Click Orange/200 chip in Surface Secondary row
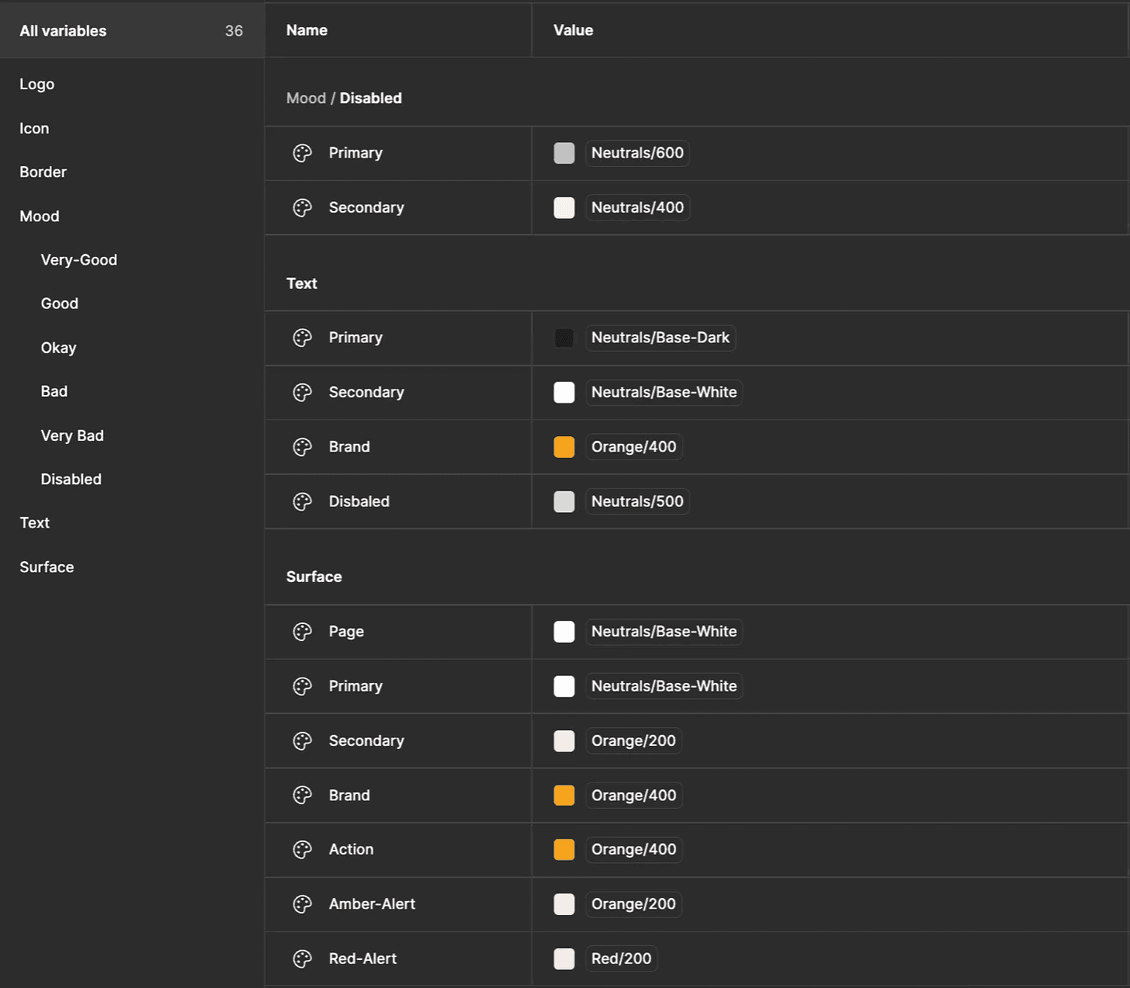 click(633, 740)
